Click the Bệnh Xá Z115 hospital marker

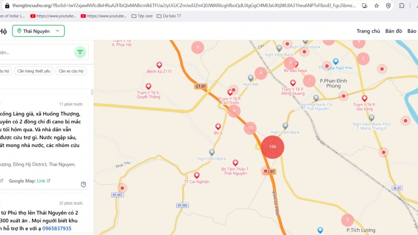point(159,65)
